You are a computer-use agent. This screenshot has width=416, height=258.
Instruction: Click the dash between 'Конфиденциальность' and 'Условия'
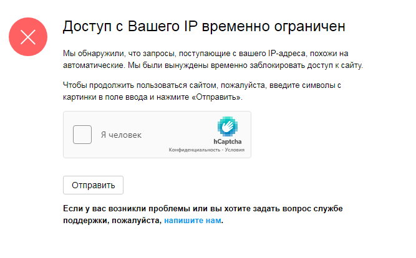click(x=223, y=150)
